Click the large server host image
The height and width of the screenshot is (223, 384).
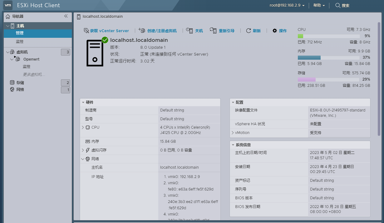(95, 53)
